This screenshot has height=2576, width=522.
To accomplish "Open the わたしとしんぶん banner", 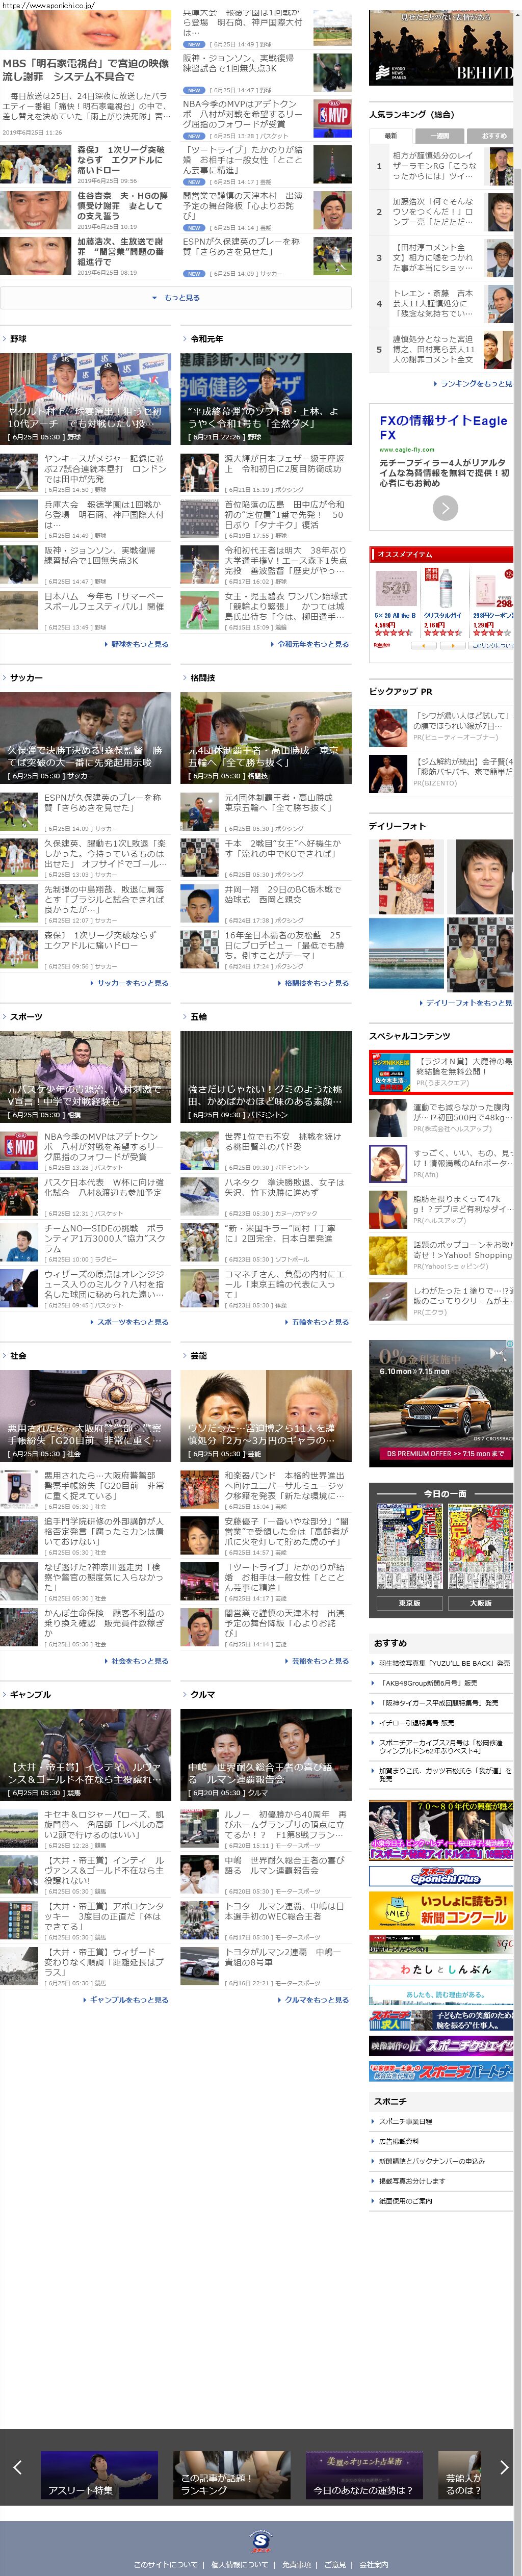I will click(441, 1969).
